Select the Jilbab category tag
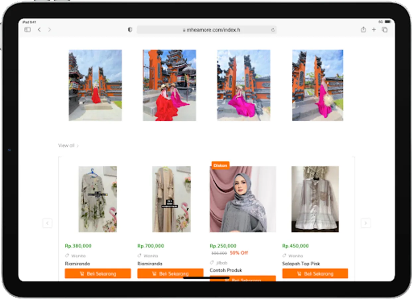This screenshot has height=299, width=412. tap(219, 263)
